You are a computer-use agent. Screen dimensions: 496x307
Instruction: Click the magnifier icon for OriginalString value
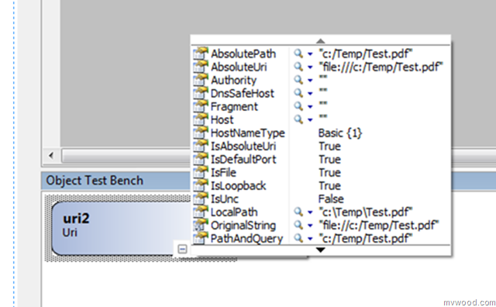[298, 225]
